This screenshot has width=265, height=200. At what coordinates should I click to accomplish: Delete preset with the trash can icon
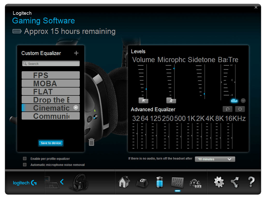[x=91, y=142]
